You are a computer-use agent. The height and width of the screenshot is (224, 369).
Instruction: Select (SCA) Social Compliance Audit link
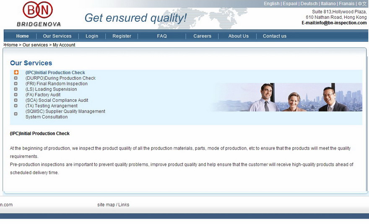click(57, 100)
